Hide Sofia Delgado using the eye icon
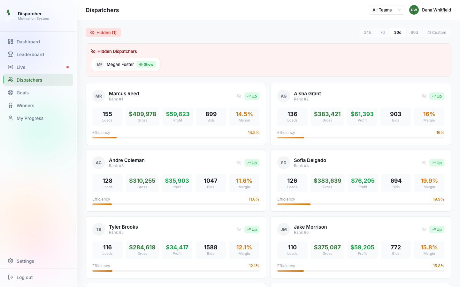The width and height of the screenshot is (460, 287). point(424,163)
